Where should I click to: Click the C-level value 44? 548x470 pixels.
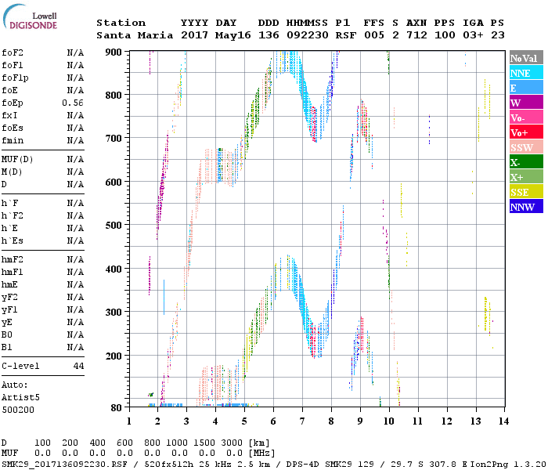pyautogui.click(x=78, y=367)
